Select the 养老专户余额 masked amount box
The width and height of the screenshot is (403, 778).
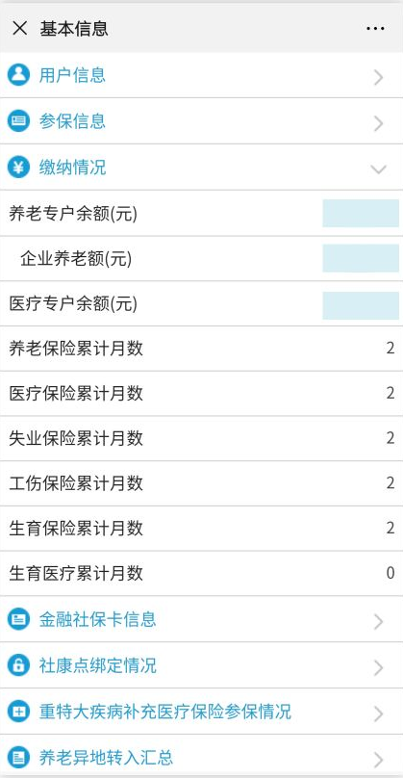click(x=361, y=213)
